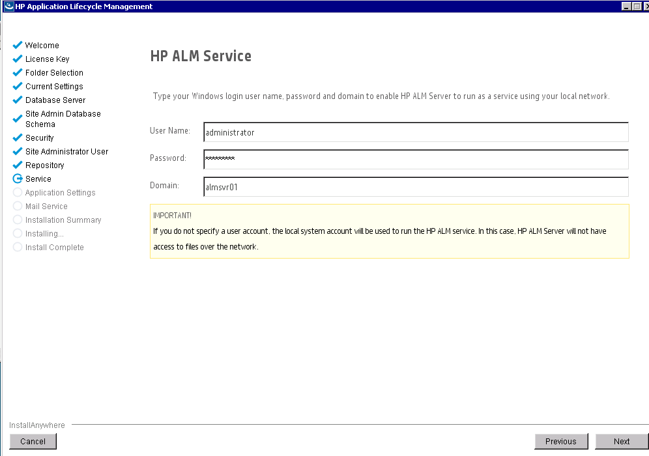Viewport: 649px width, 456px height.
Task: Click the checkmark beside Current Settings
Action: click(x=18, y=85)
